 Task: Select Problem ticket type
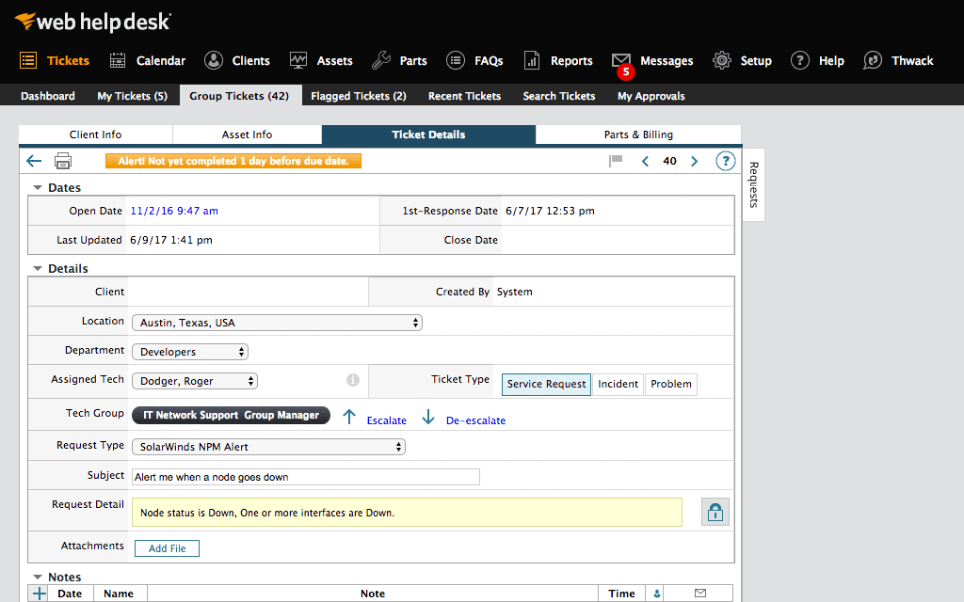tap(670, 384)
